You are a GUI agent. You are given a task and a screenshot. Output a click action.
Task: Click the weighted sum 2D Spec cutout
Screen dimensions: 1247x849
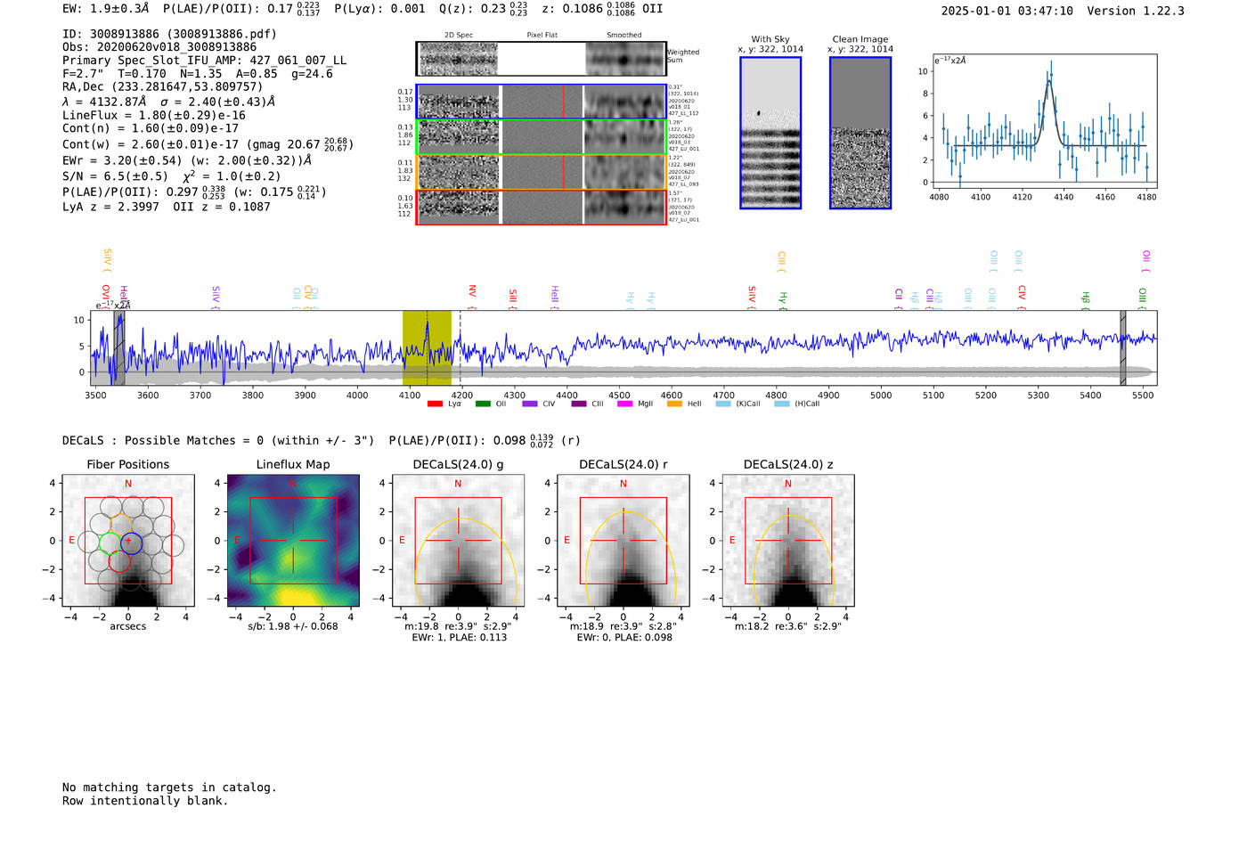(x=458, y=59)
